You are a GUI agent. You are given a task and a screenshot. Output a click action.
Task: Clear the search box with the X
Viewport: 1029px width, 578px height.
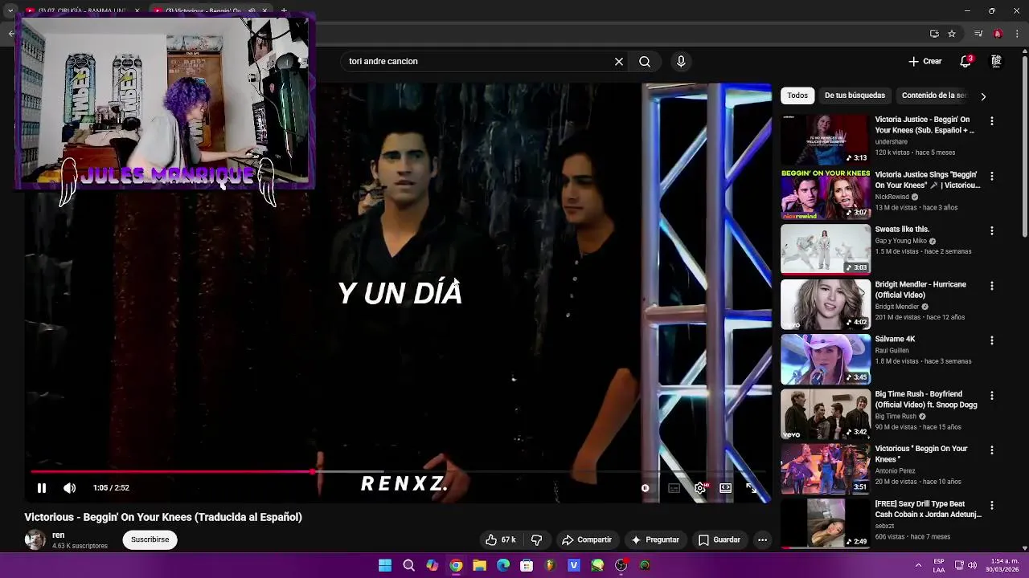[x=619, y=61]
